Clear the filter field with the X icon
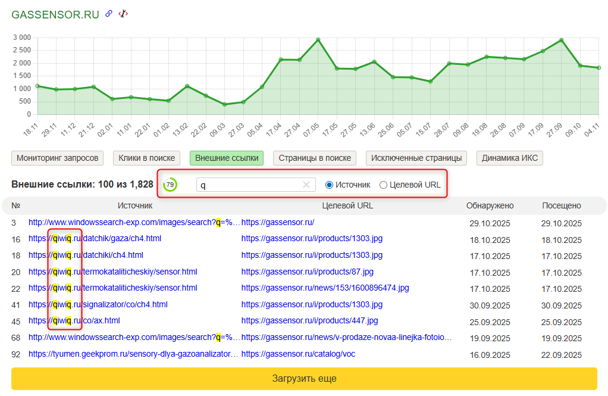Image resolution: width=608 pixels, height=396 pixels. [306, 185]
